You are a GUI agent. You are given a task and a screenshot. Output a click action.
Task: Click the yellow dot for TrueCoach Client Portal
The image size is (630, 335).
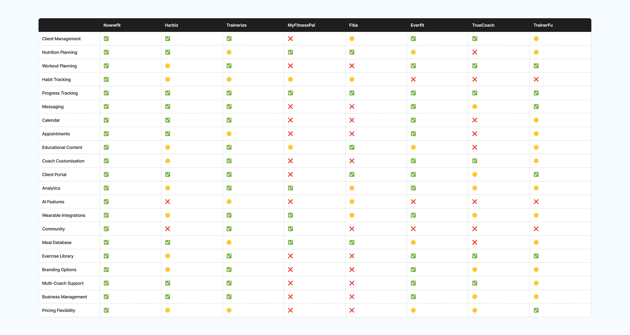coord(474,175)
